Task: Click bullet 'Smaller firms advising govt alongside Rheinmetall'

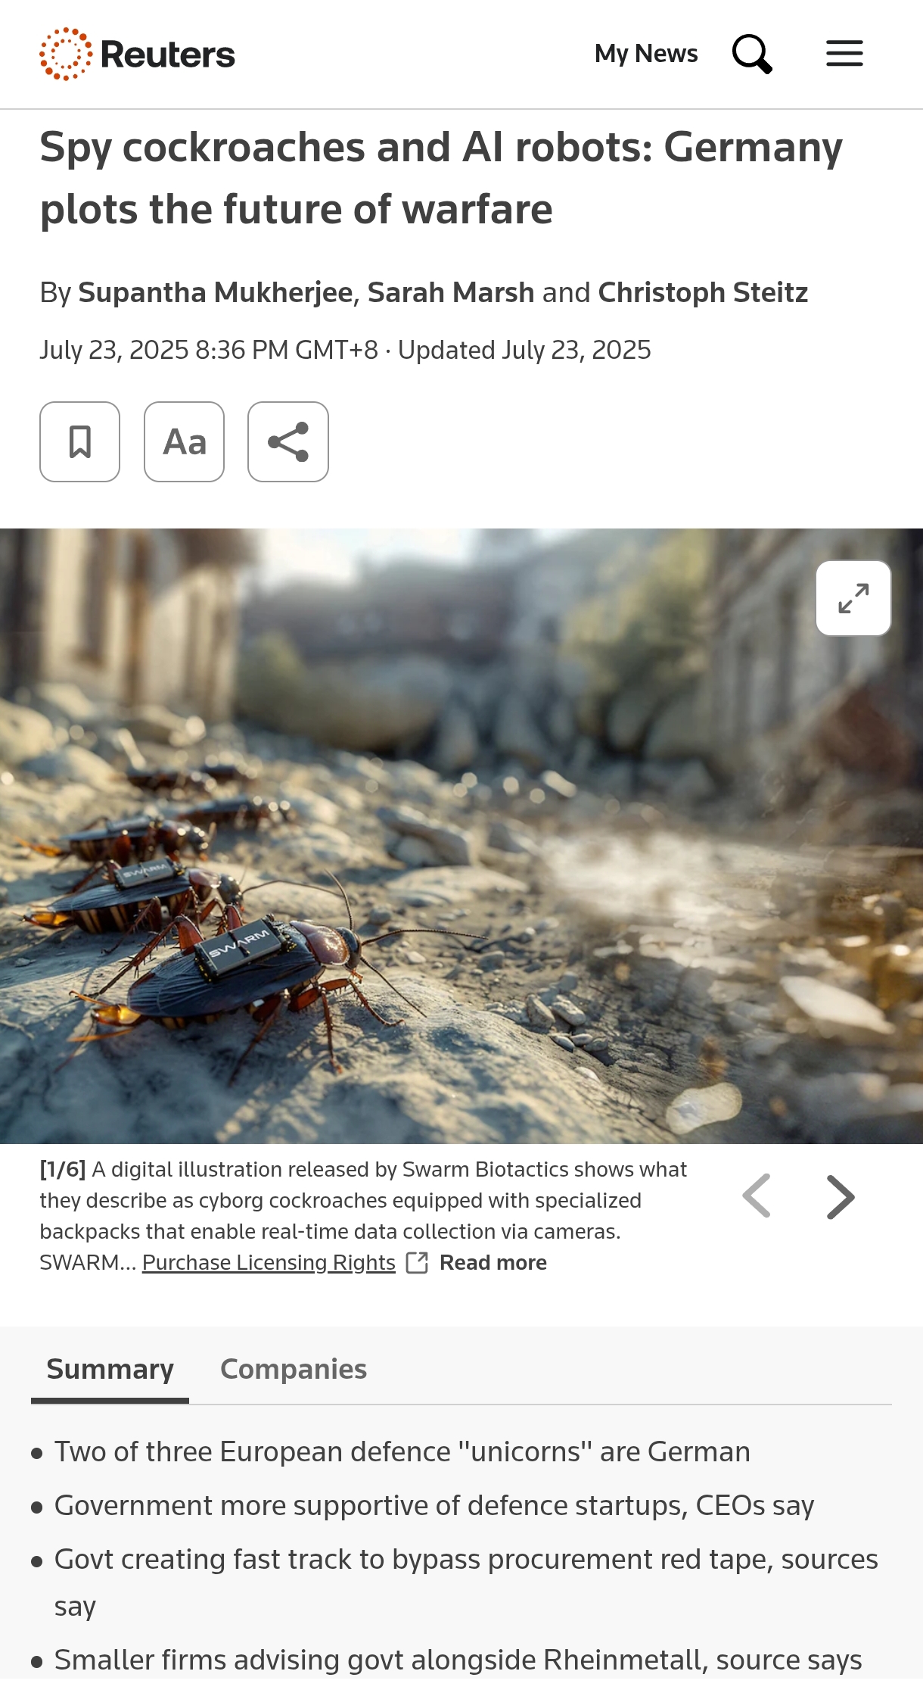Action: pyautogui.click(x=458, y=1660)
